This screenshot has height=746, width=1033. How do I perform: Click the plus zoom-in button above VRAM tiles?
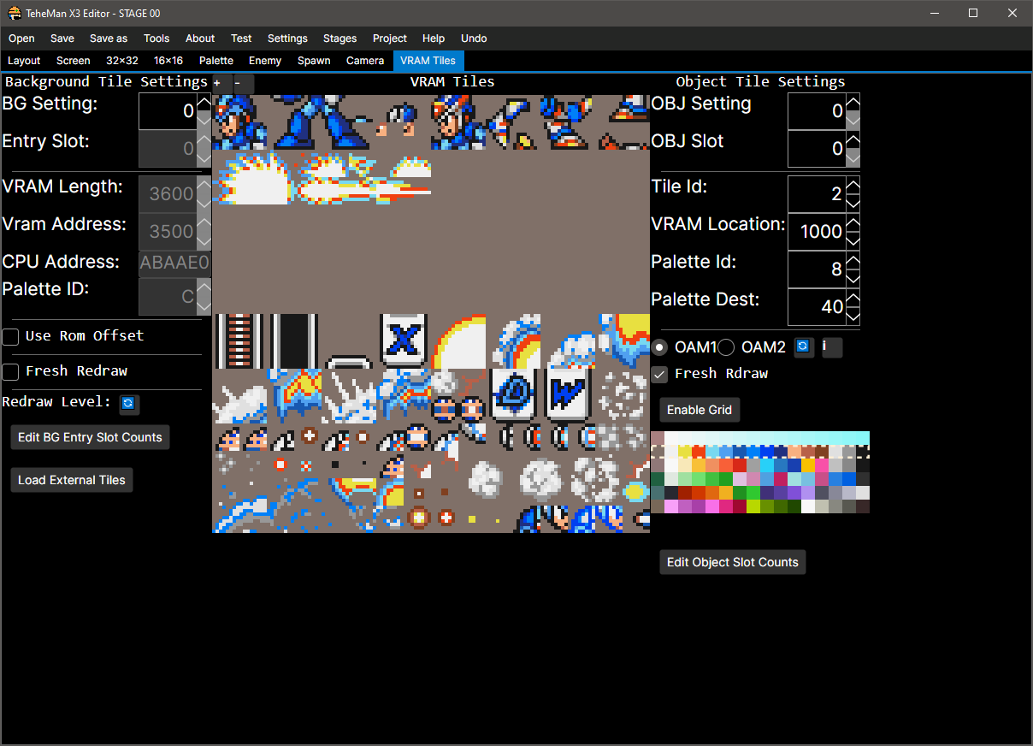[217, 83]
